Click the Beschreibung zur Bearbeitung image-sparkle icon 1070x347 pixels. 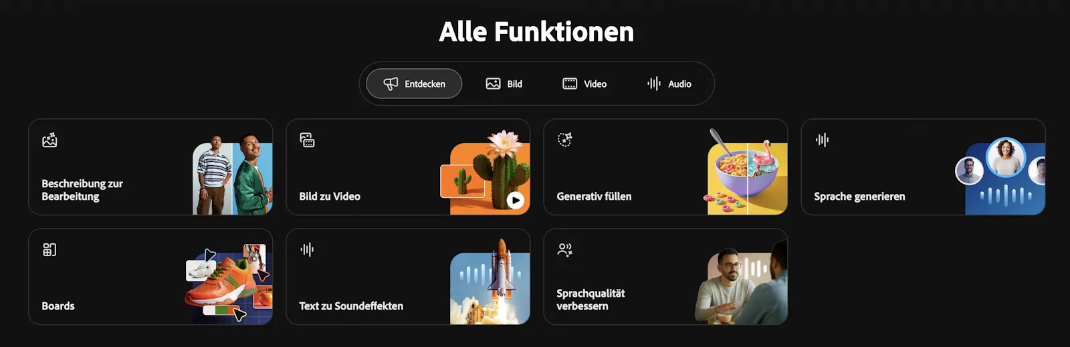(x=49, y=140)
